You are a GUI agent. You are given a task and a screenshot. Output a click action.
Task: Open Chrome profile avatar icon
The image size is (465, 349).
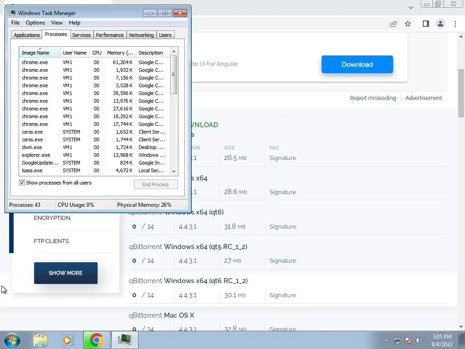[440, 24]
